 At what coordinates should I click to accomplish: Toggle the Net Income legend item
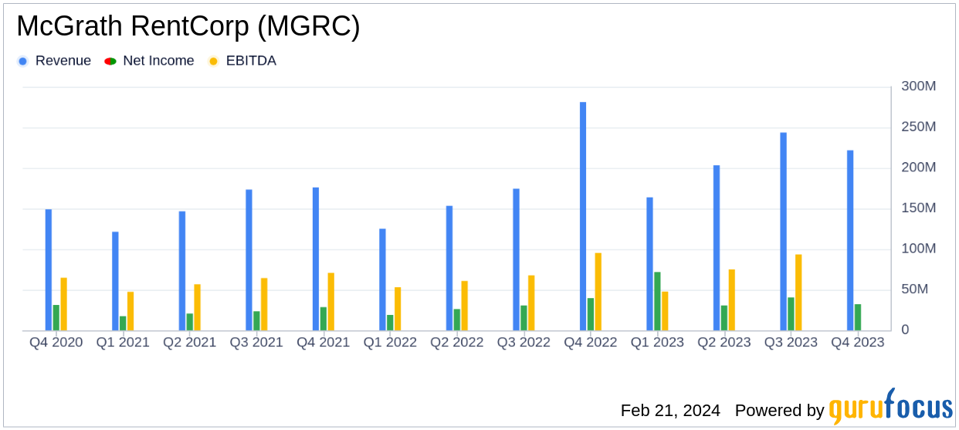point(150,61)
